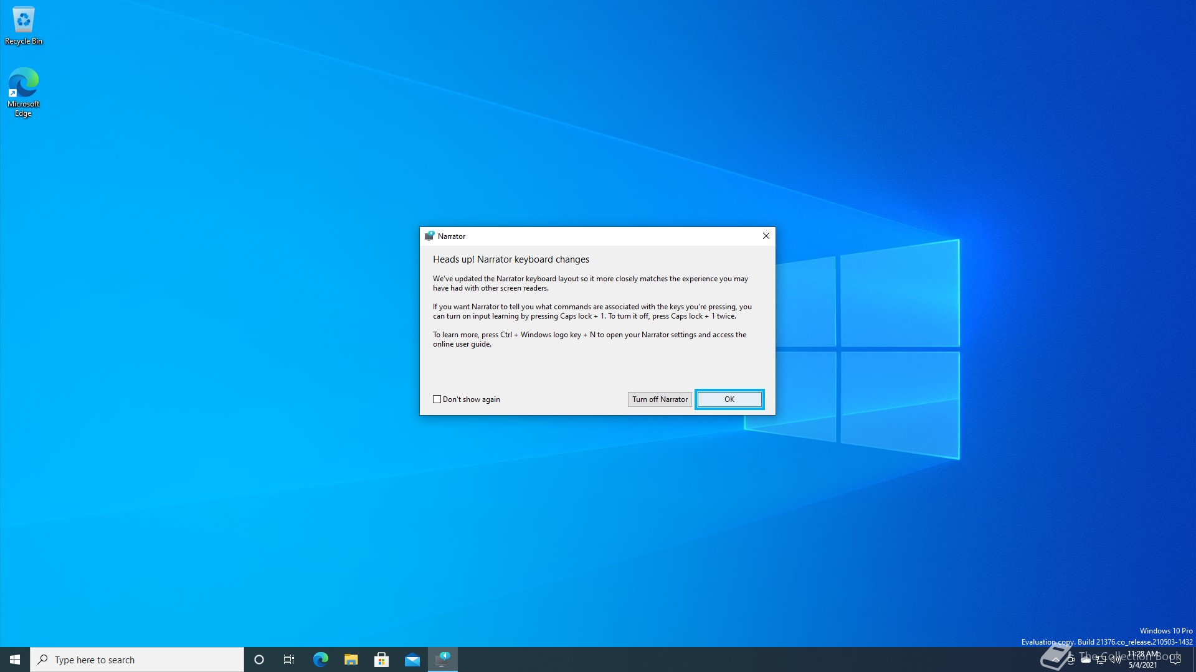The image size is (1196, 672).
Task: Open Task View on the taskbar
Action: [289, 660]
